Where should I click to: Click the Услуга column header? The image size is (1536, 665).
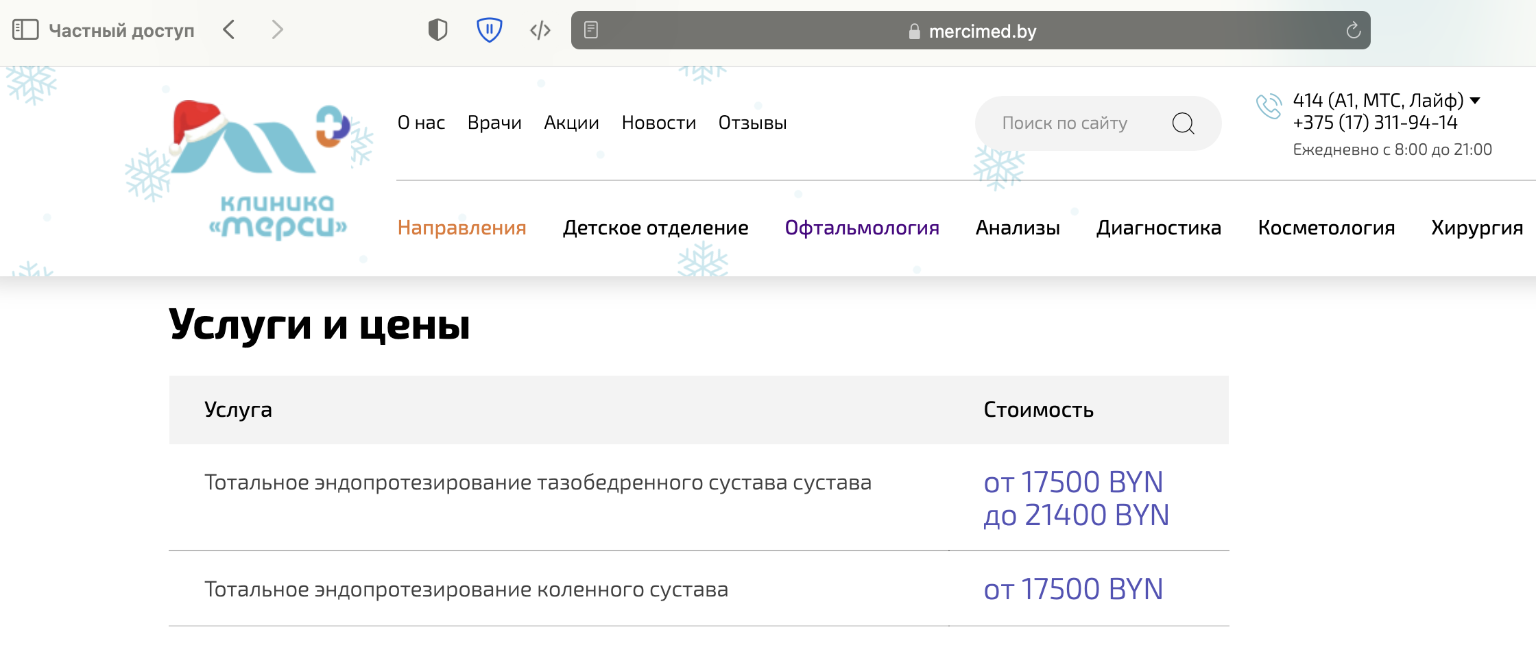point(238,409)
